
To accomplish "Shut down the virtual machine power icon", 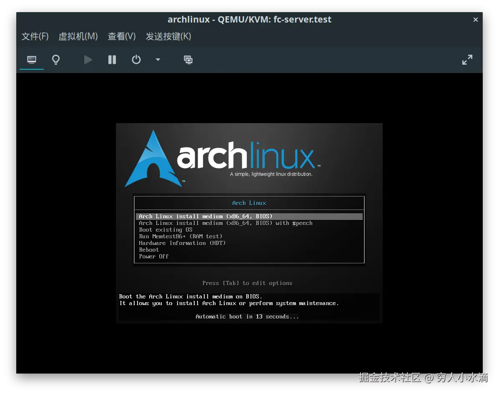I will [136, 60].
